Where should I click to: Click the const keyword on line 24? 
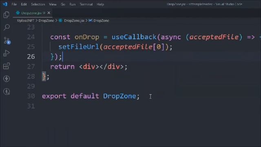pyautogui.click(x=60, y=37)
